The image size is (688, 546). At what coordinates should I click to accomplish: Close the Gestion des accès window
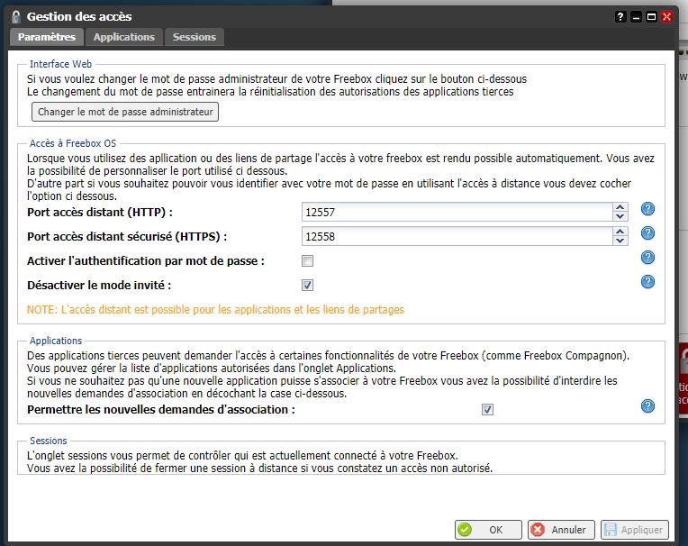(x=667, y=17)
